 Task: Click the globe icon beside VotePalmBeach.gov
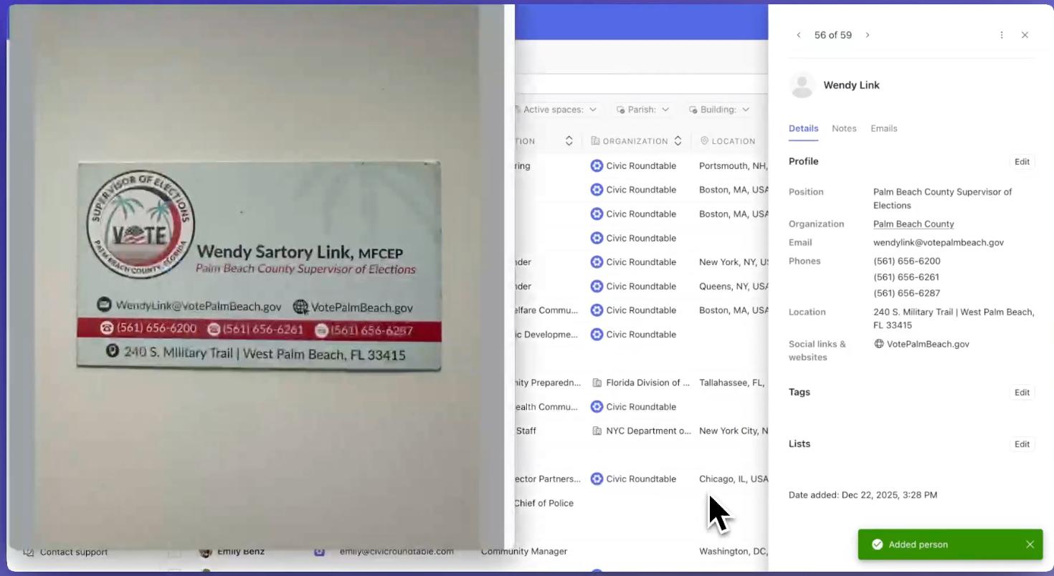(879, 344)
